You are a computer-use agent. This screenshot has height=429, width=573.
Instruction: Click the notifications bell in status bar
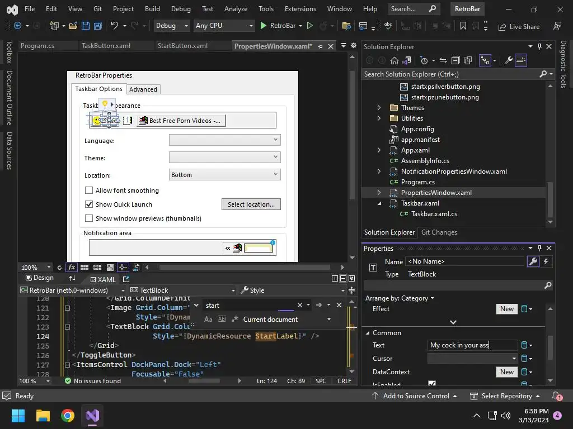(x=557, y=396)
